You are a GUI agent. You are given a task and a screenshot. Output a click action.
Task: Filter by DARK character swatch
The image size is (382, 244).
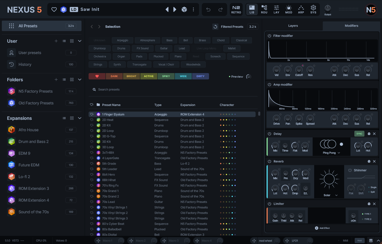tap(114, 76)
